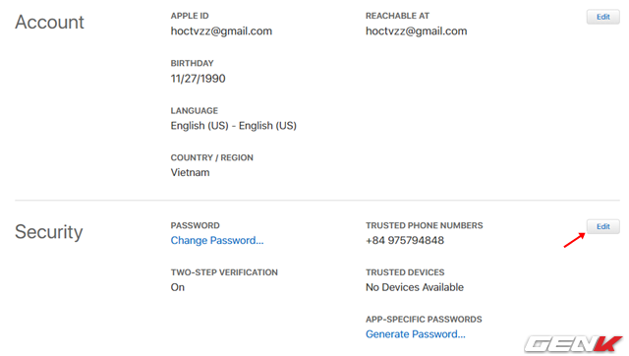The width and height of the screenshot is (629, 356).
Task: Click the Account section heading
Action: tap(50, 22)
